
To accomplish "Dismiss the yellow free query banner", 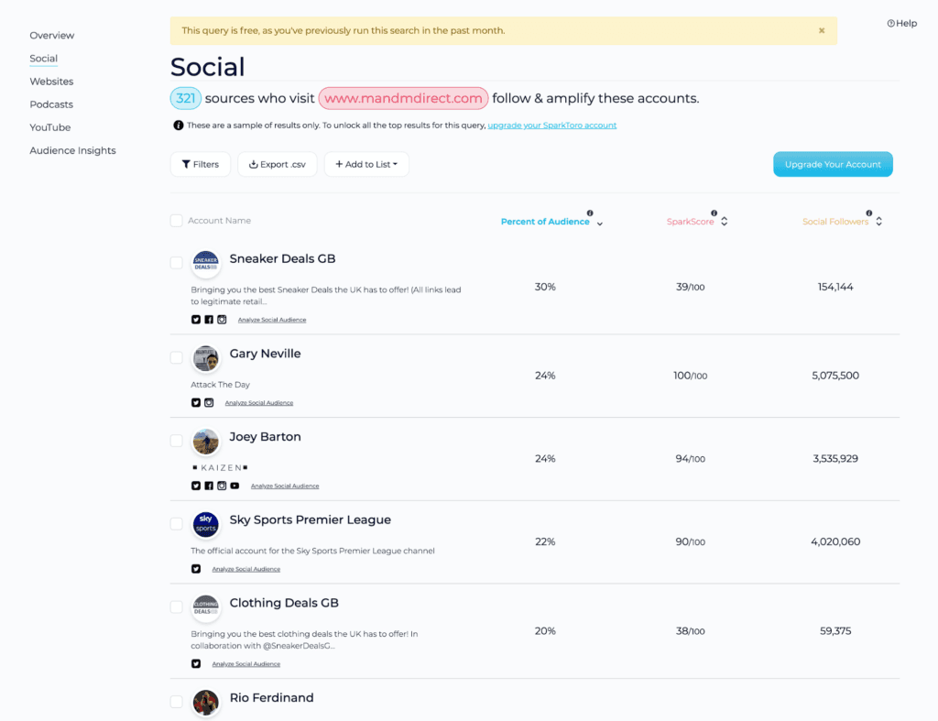I will click(x=822, y=30).
